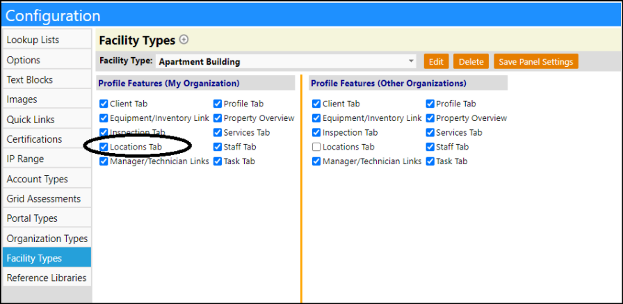Toggle Client Tab checkbox for My Organization
Image resolution: width=623 pixels, height=304 pixels.
[x=104, y=104]
